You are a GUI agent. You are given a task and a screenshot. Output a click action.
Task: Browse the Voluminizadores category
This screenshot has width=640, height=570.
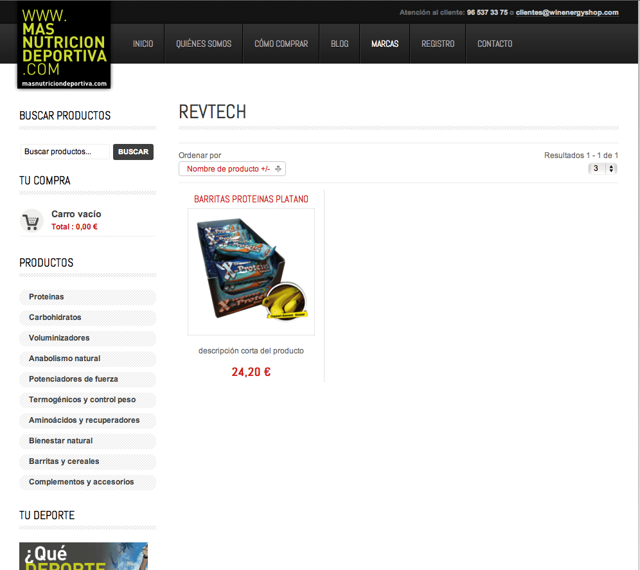(88, 338)
